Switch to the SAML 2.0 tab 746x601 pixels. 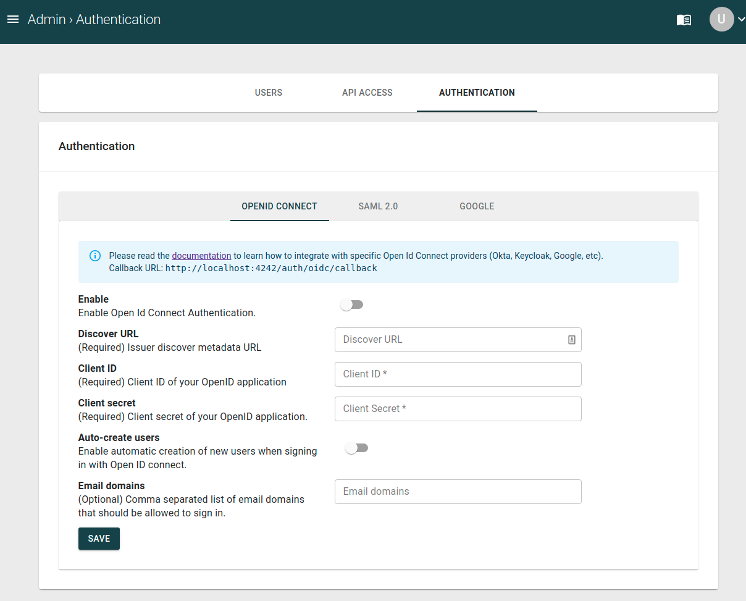[x=378, y=206]
